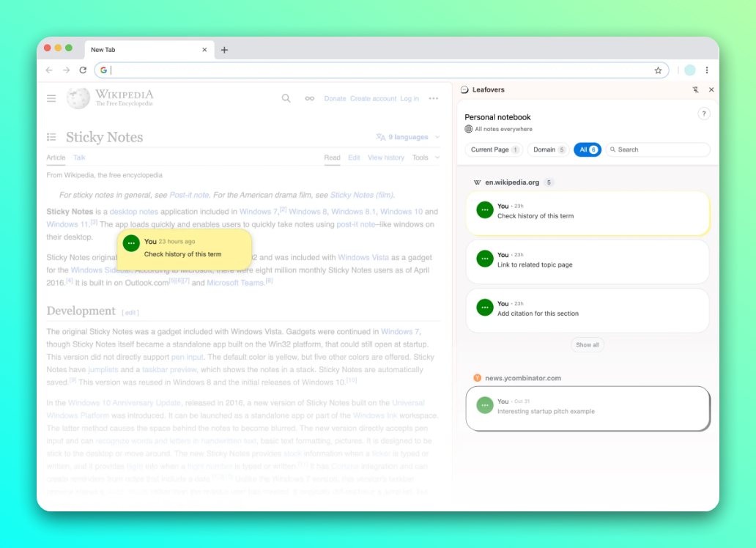Click the notes Search field
756x548 pixels.
[658, 149]
